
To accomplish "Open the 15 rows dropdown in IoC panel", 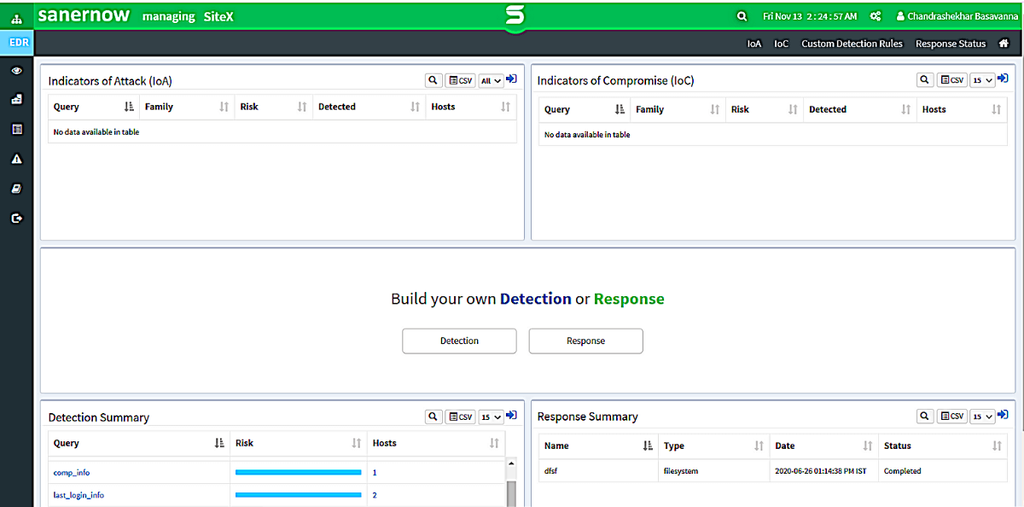I will click(x=983, y=79).
